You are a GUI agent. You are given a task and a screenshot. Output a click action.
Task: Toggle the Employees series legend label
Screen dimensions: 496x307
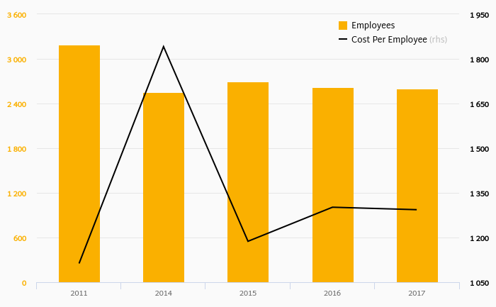pyautogui.click(x=373, y=26)
